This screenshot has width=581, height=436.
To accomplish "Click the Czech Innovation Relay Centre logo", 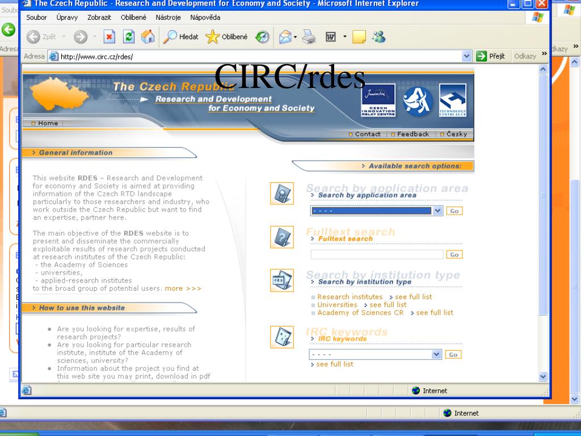I will click(378, 100).
